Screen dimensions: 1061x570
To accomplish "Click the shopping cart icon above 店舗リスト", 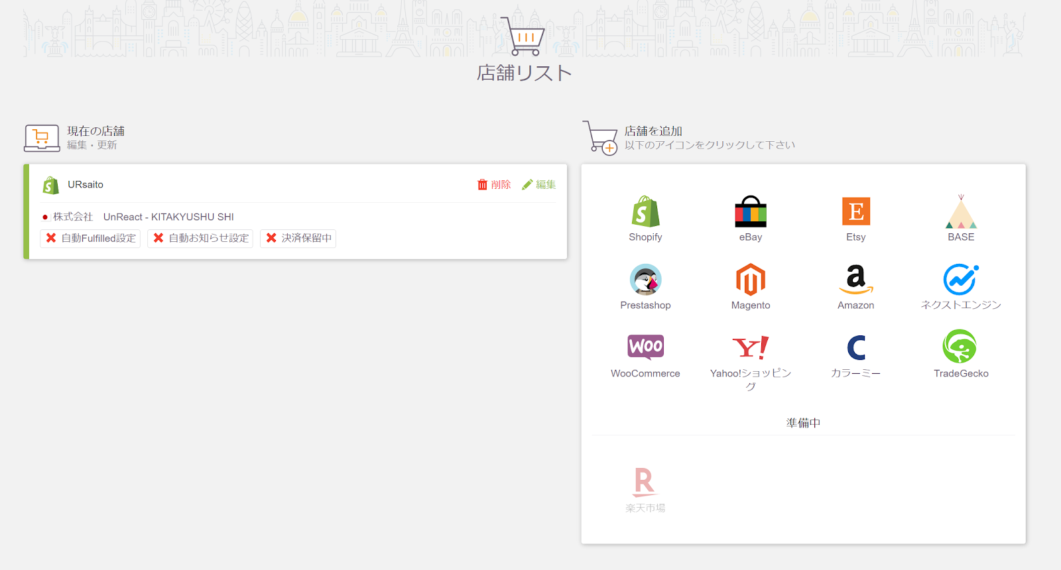I will (x=523, y=36).
